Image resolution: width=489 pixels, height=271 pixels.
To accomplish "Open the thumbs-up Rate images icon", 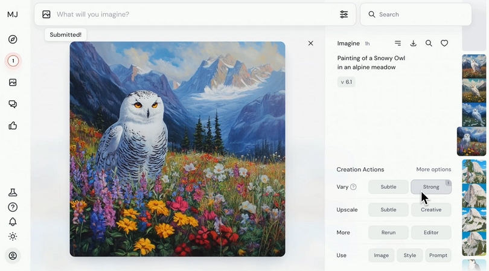I will 13,126.
